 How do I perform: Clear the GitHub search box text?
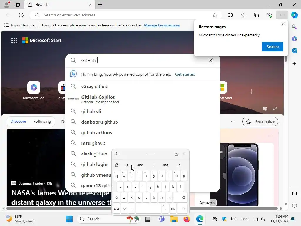210,60
